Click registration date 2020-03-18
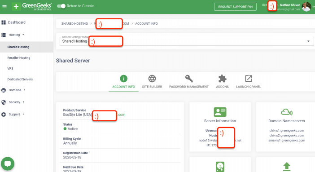The width and height of the screenshot is (315, 172). 72,157
